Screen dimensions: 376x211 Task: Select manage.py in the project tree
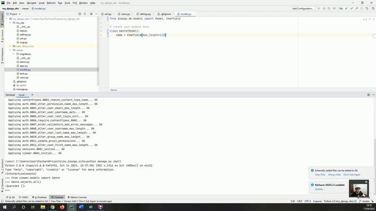point(22,89)
